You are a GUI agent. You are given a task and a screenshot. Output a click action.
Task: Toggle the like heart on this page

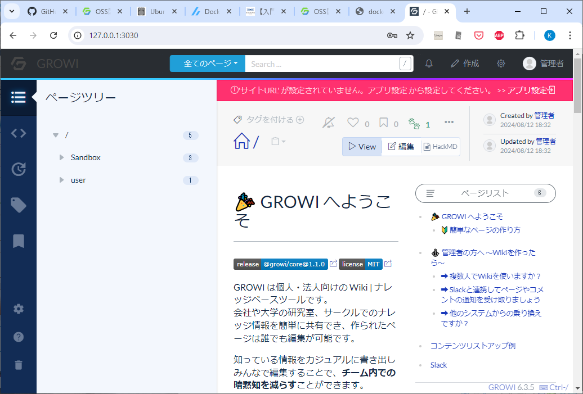coord(353,123)
